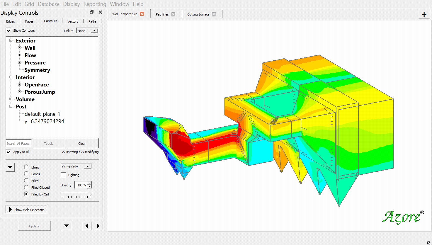This screenshot has width=432, height=245.
Task: Close the Pathlines tab
Action: coord(173,14)
